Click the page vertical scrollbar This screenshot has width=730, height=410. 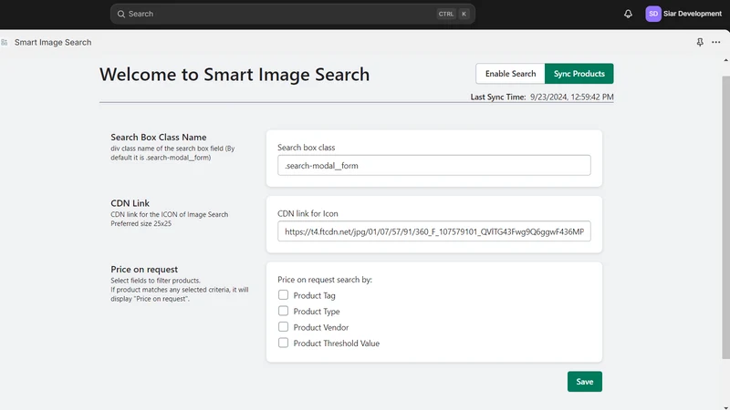[725, 217]
